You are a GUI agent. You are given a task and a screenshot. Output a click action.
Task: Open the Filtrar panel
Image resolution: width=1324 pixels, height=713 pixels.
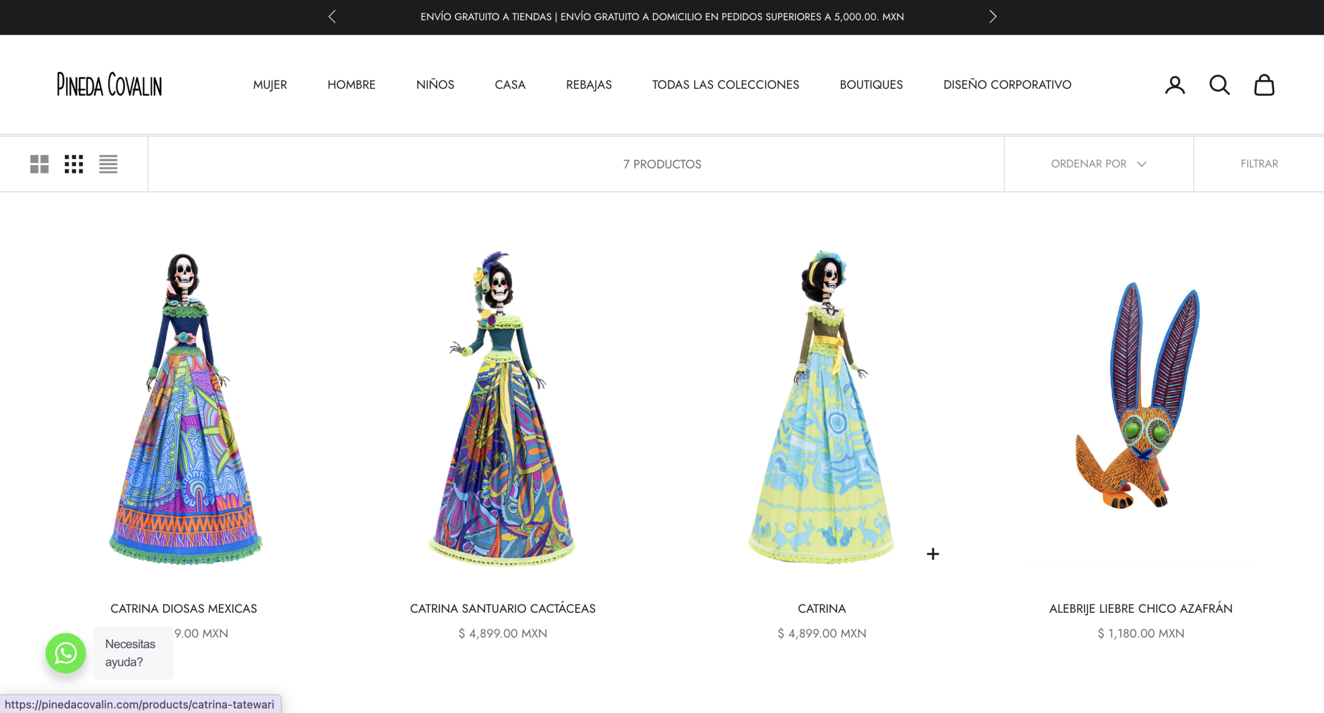coord(1259,164)
